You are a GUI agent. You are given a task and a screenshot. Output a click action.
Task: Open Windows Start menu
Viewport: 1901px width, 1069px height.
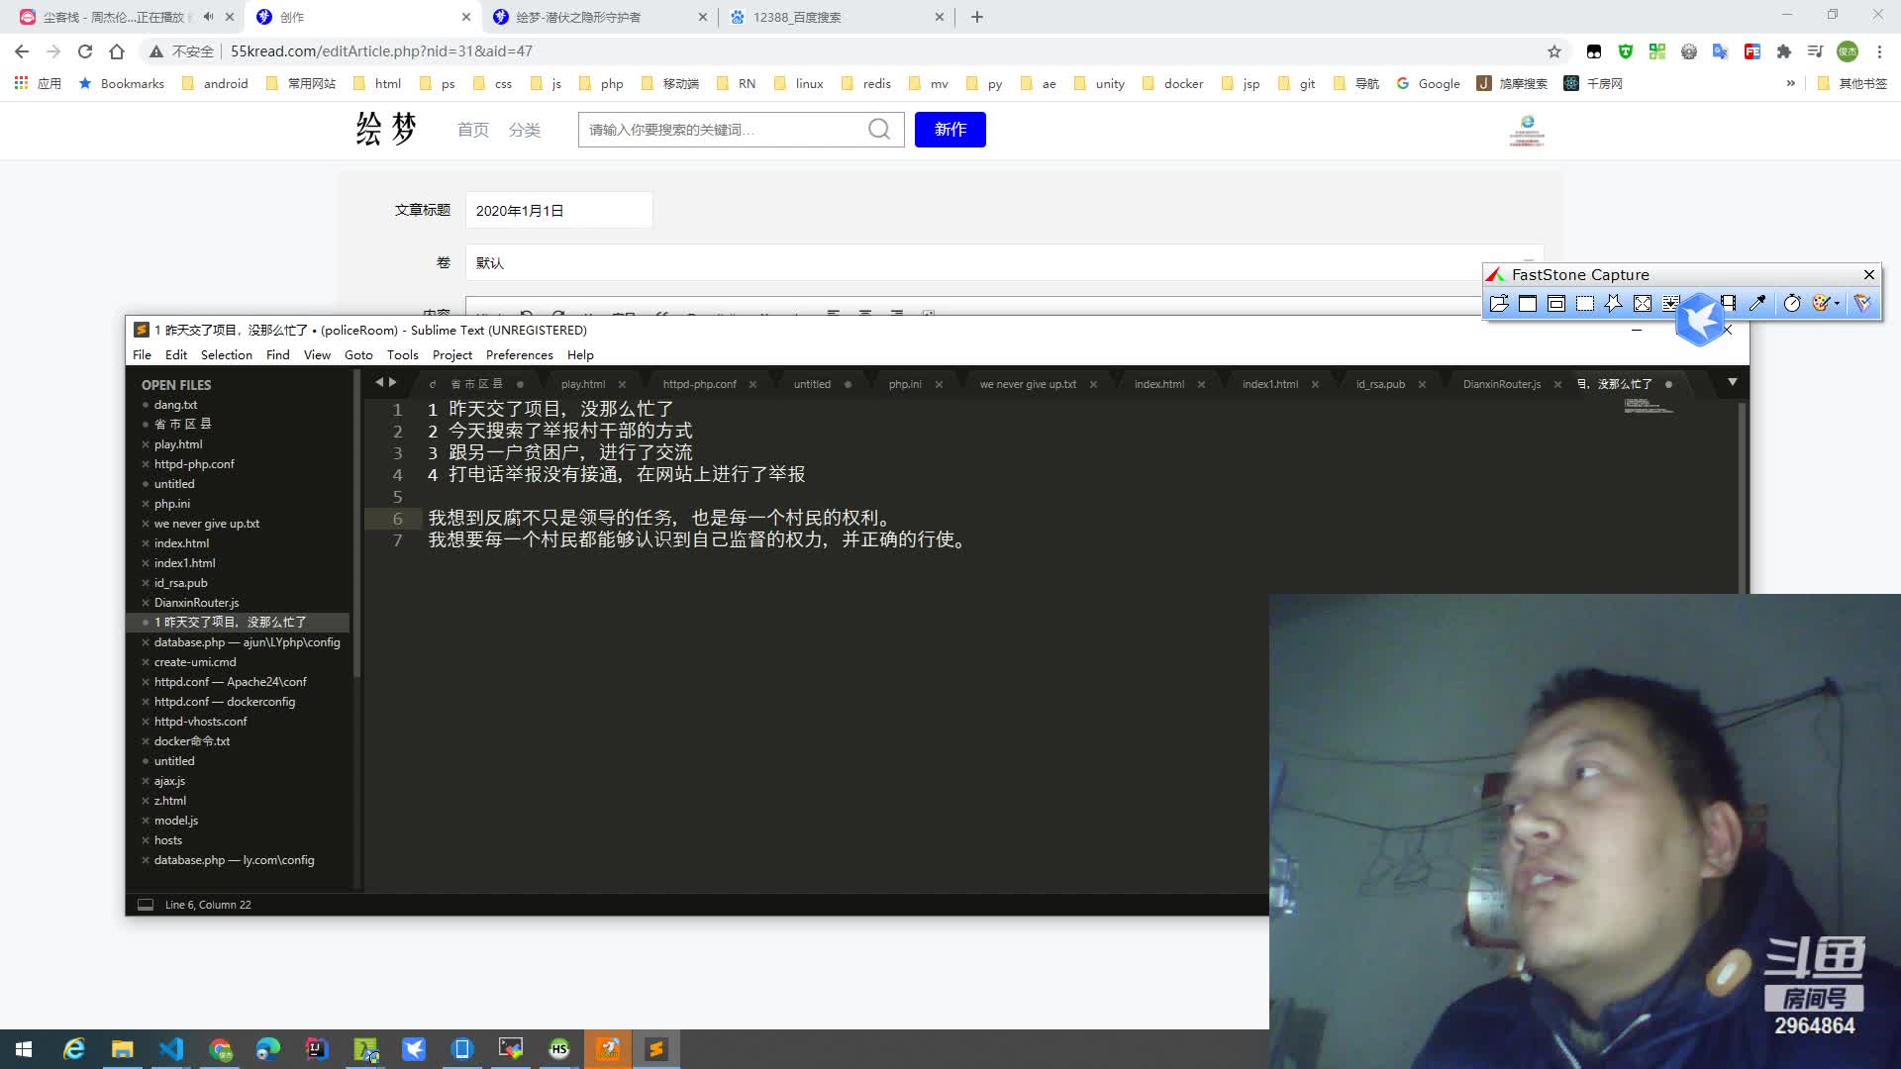[x=24, y=1049]
